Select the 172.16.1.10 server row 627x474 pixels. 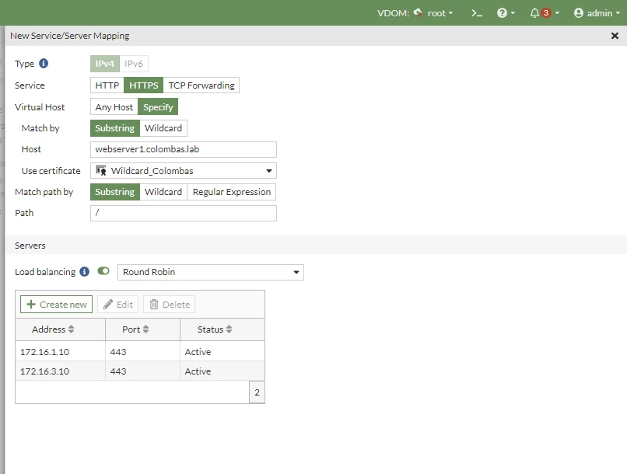pos(140,352)
